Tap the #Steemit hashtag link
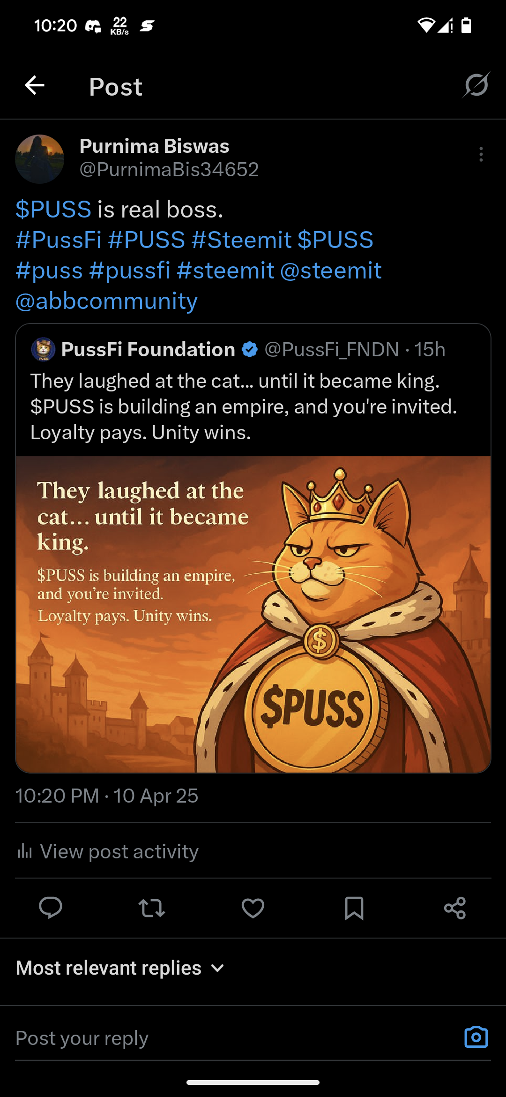This screenshot has width=506, height=1097. (x=241, y=240)
